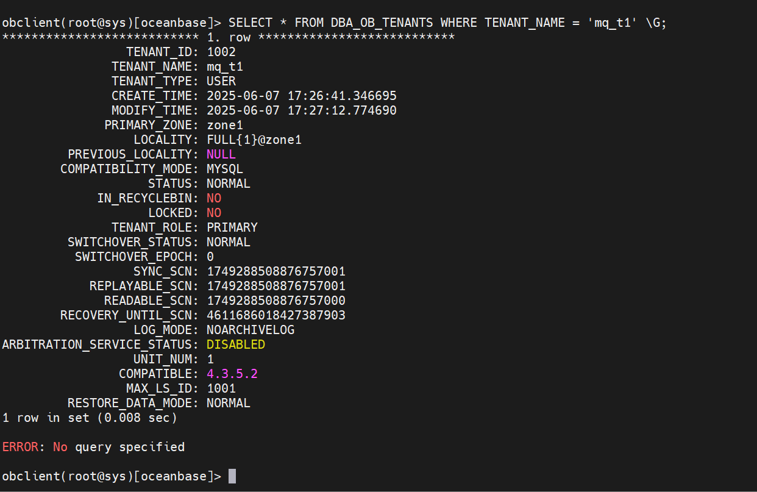Image resolution: width=757 pixels, height=492 pixels.
Task: Click the LOCKED value NO
Action: (x=214, y=213)
